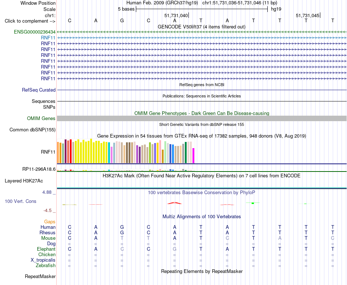Click the '5 bases' scale bar label

(126, 9)
